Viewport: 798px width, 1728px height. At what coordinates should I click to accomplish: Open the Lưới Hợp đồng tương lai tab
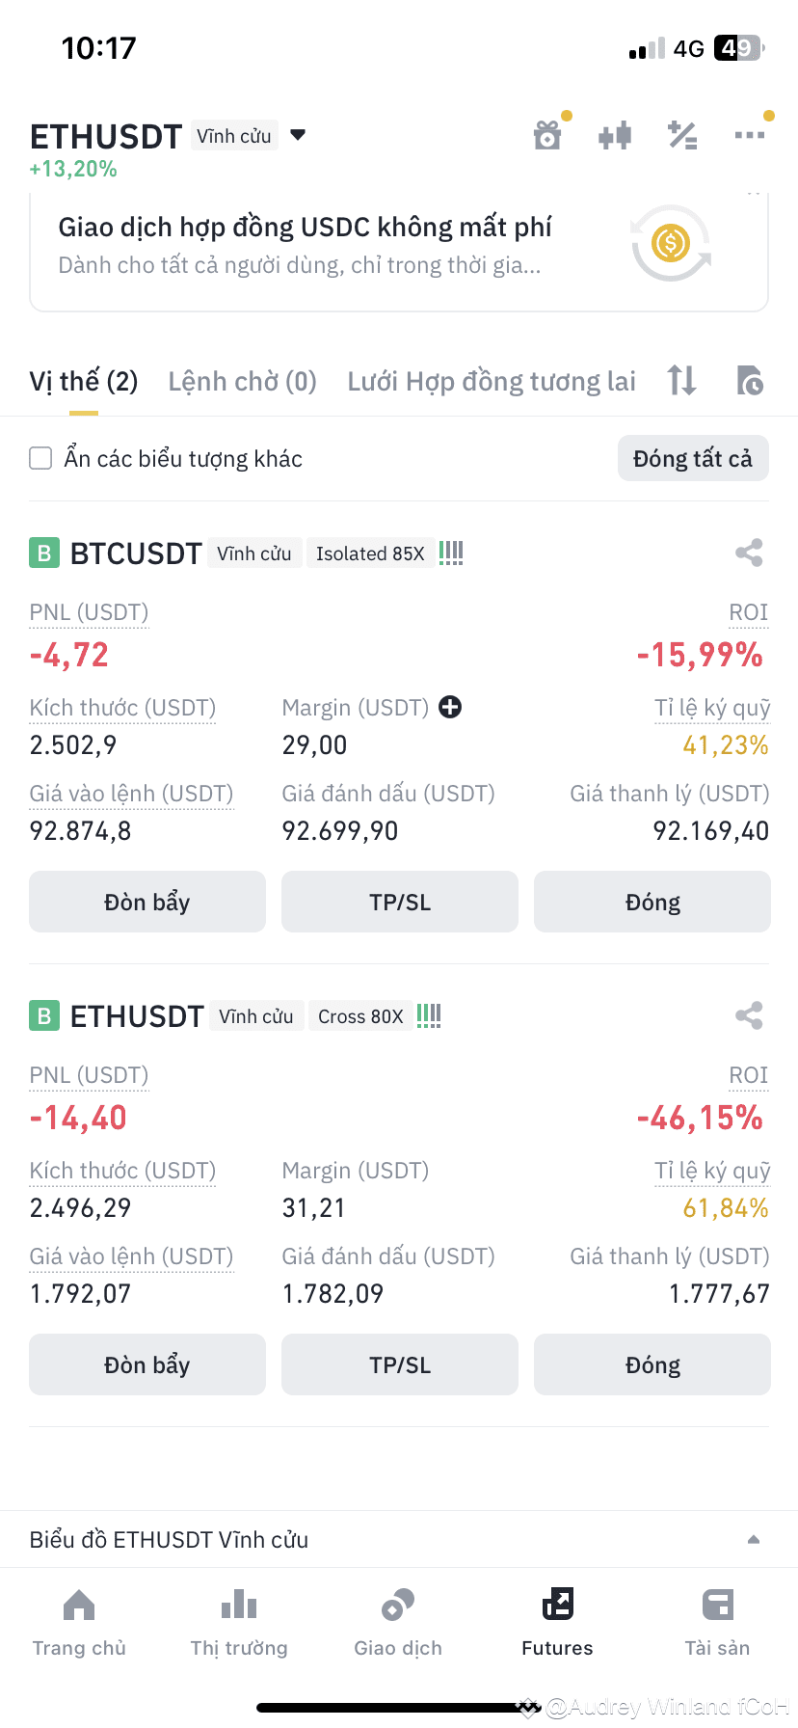tap(492, 382)
